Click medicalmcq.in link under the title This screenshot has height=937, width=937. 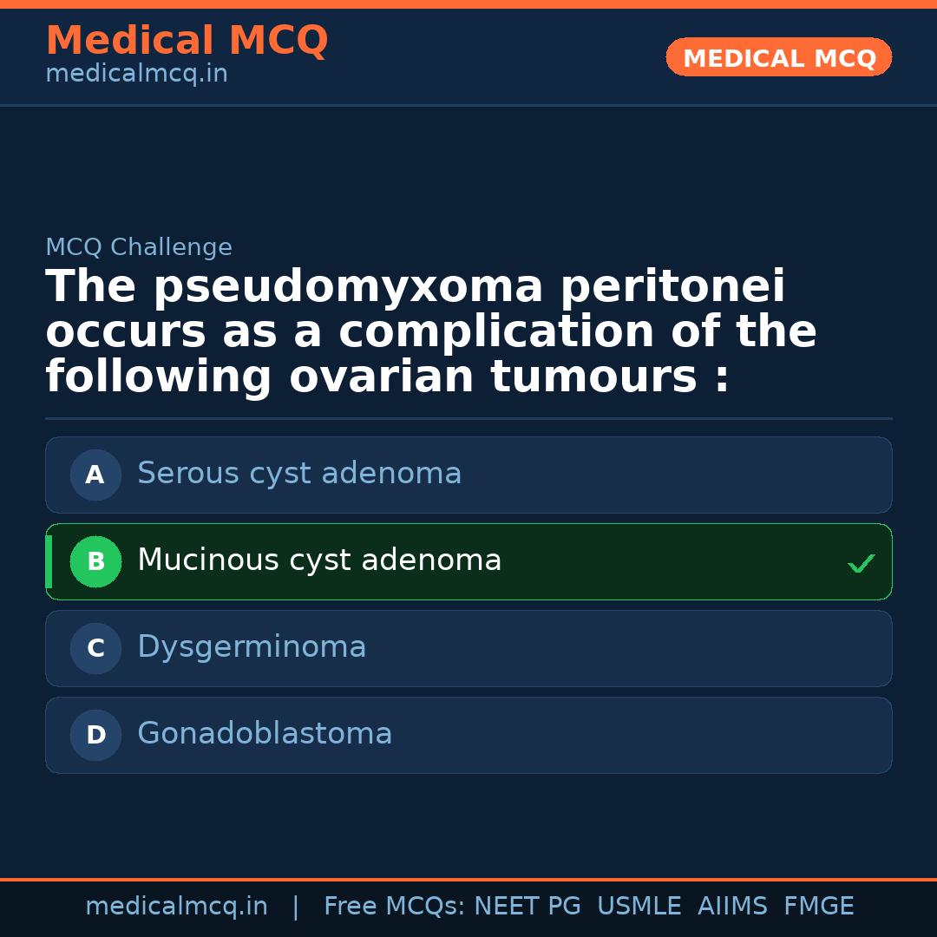pos(136,74)
